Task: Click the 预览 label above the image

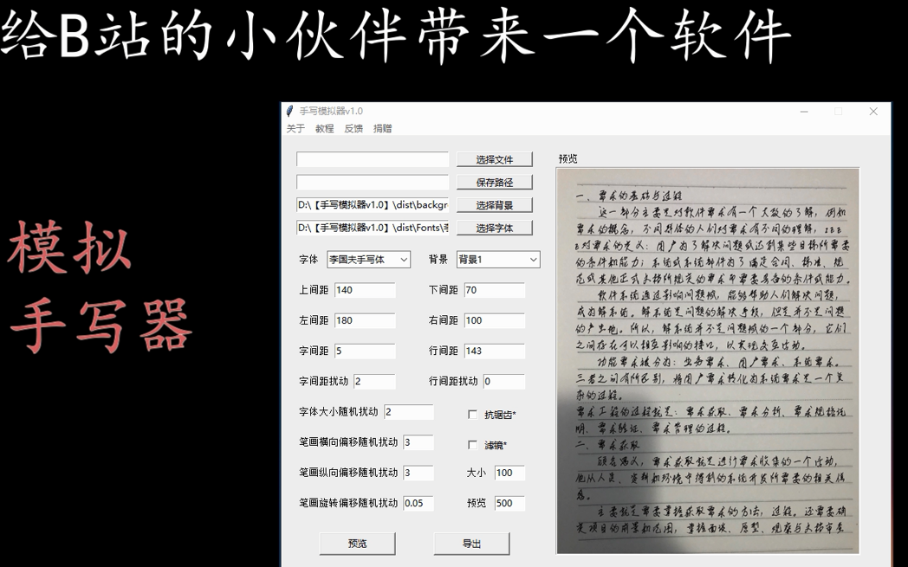Action: point(568,158)
